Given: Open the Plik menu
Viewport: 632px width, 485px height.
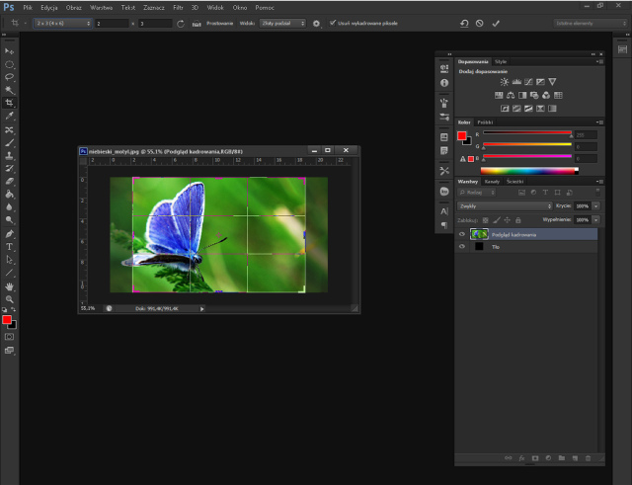Looking at the screenshot, I should 28,8.
